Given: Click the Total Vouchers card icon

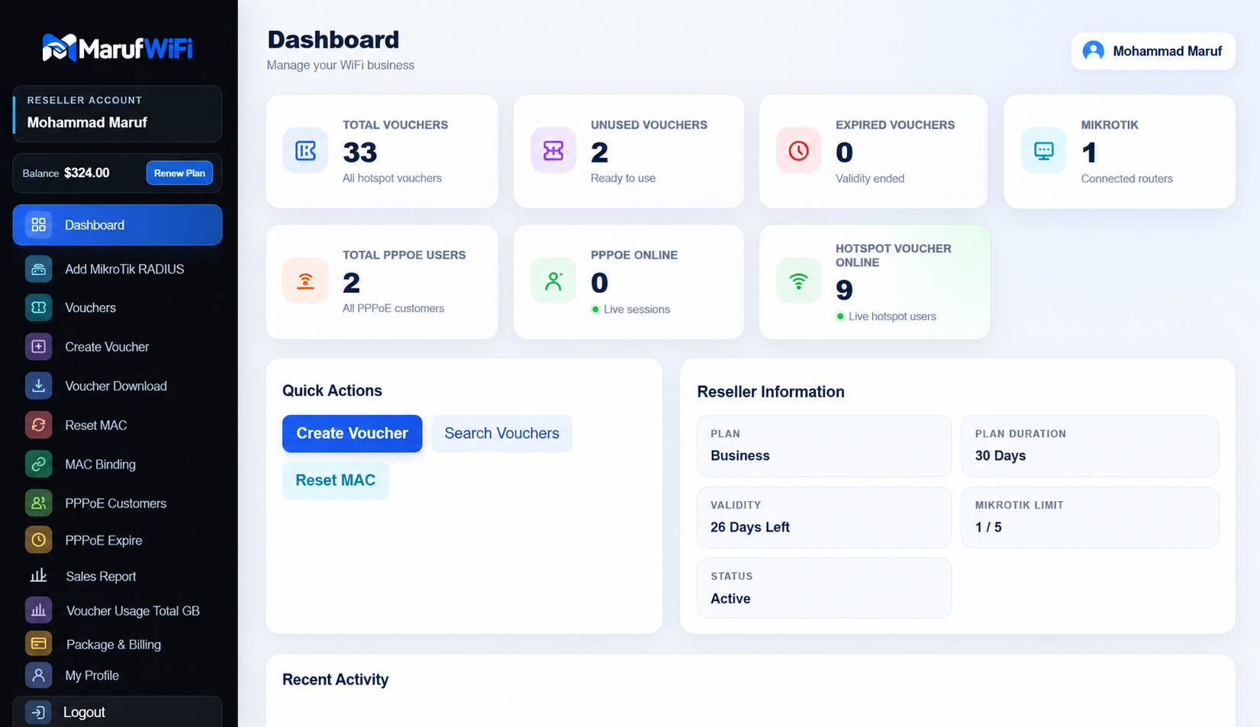Looking at the screenshot, I should (305, 150).
